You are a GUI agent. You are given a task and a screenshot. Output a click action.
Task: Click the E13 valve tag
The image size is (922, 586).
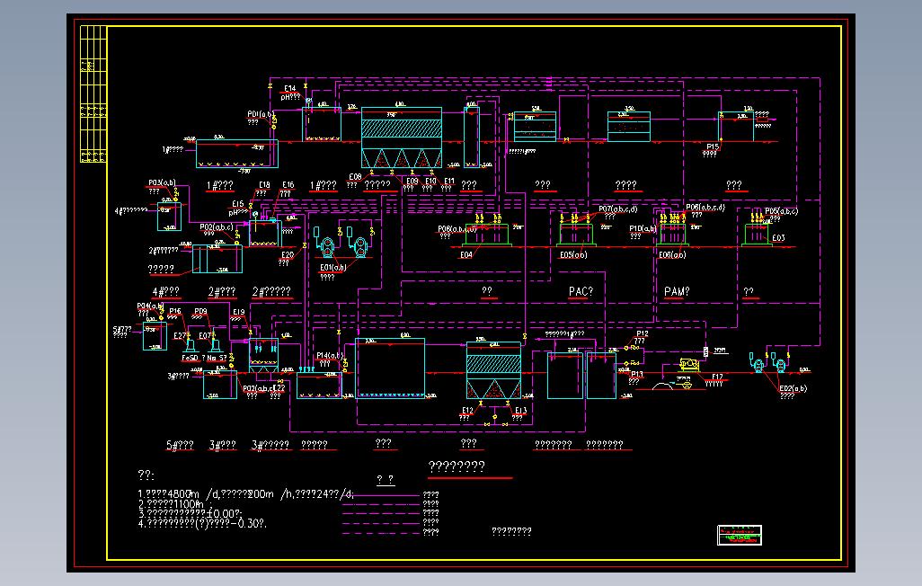pyautogui.click(x=521, y=410)
